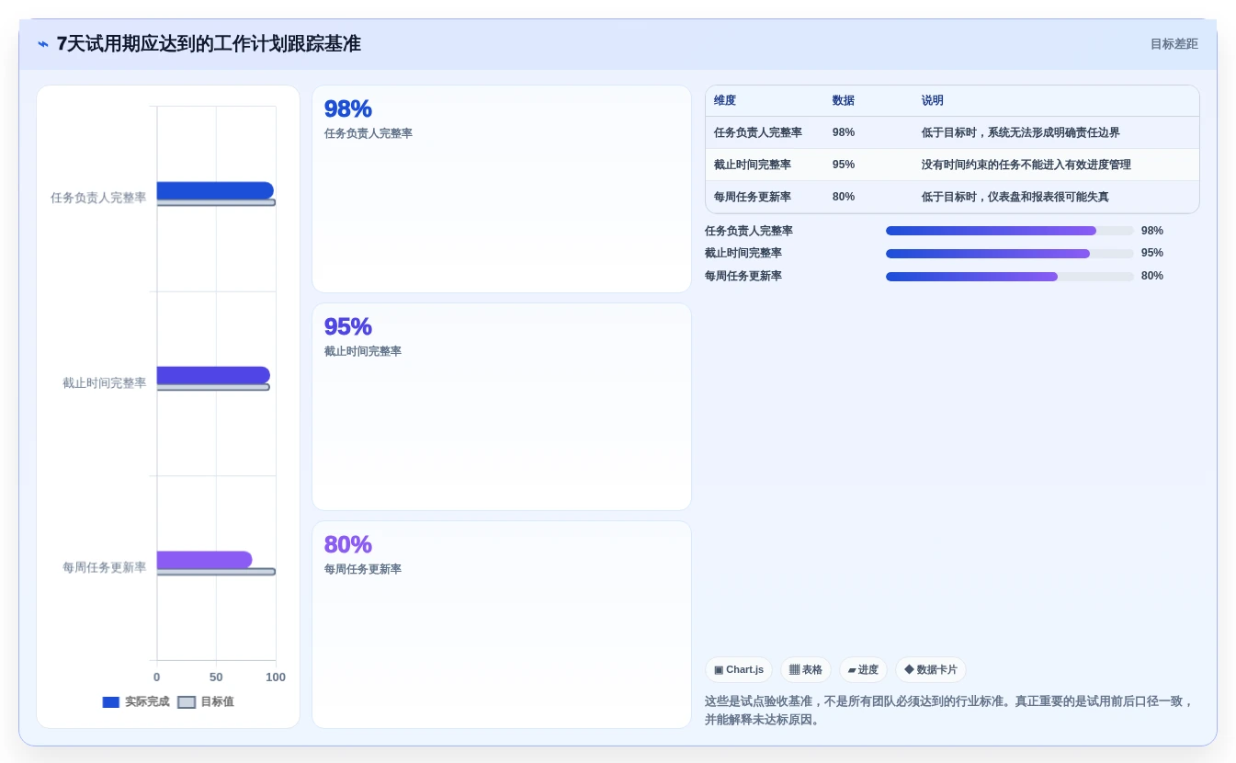This screenshot has height=763, width=1236.
Task: Click the 数据卡片 tag chip
Action: pos(931,669)
